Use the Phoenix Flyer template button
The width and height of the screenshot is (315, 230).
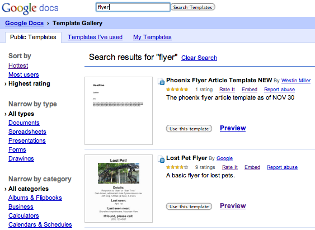click(189, 129)
